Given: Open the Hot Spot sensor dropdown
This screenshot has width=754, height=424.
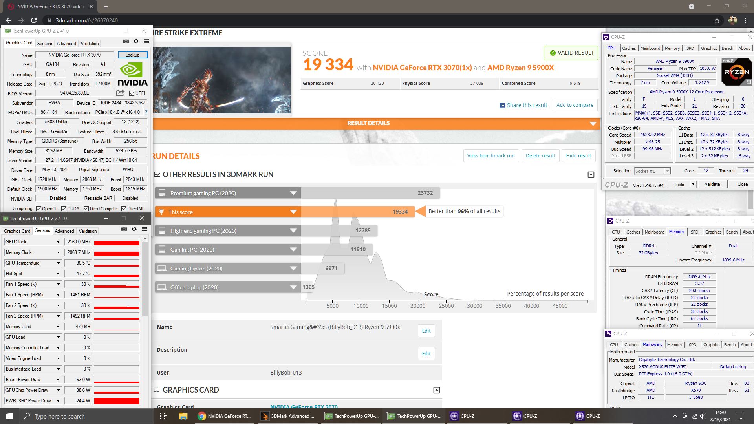Looking at the screenshot, I should pos(58,274).
